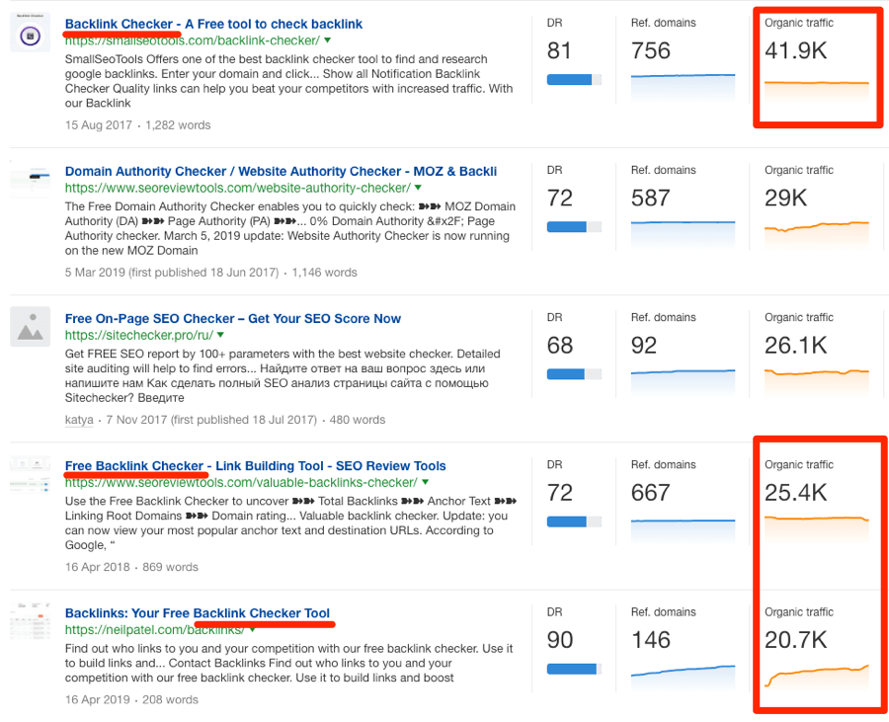Expand the smallseotools URL dropdown arrow

point(327,40)
